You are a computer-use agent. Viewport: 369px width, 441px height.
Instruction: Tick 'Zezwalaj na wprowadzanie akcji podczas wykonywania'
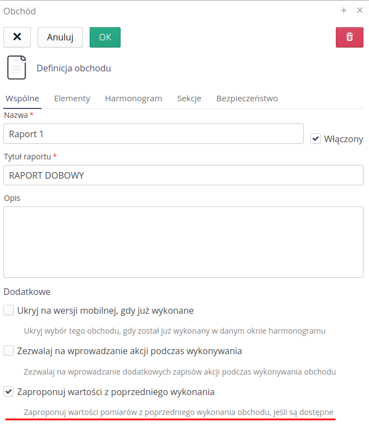pos(9,351)
